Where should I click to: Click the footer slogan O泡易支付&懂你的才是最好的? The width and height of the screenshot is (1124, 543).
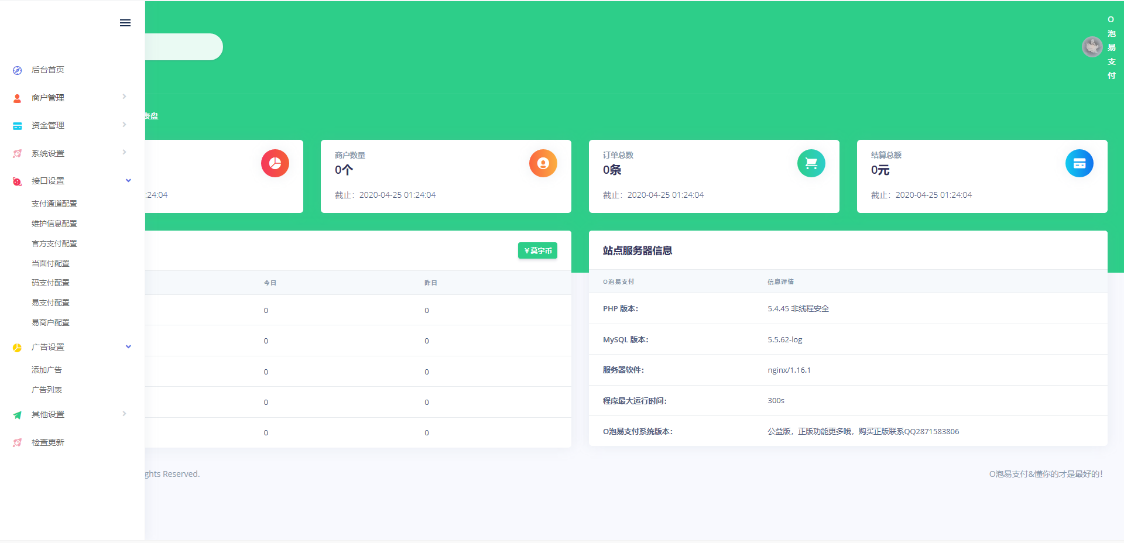point(1046,474)
